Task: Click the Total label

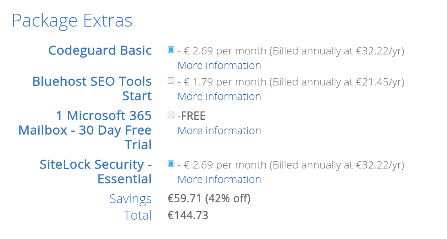Action: 137,215
